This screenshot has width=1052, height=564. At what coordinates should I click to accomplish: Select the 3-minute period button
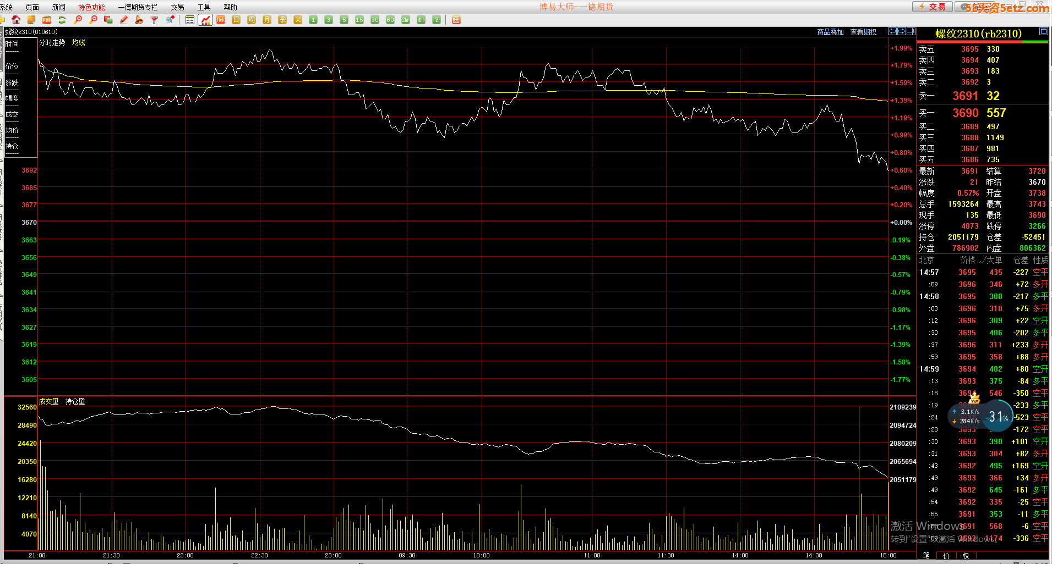coord(329,20)
